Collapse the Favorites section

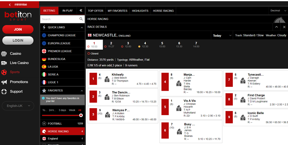[82, 91]
